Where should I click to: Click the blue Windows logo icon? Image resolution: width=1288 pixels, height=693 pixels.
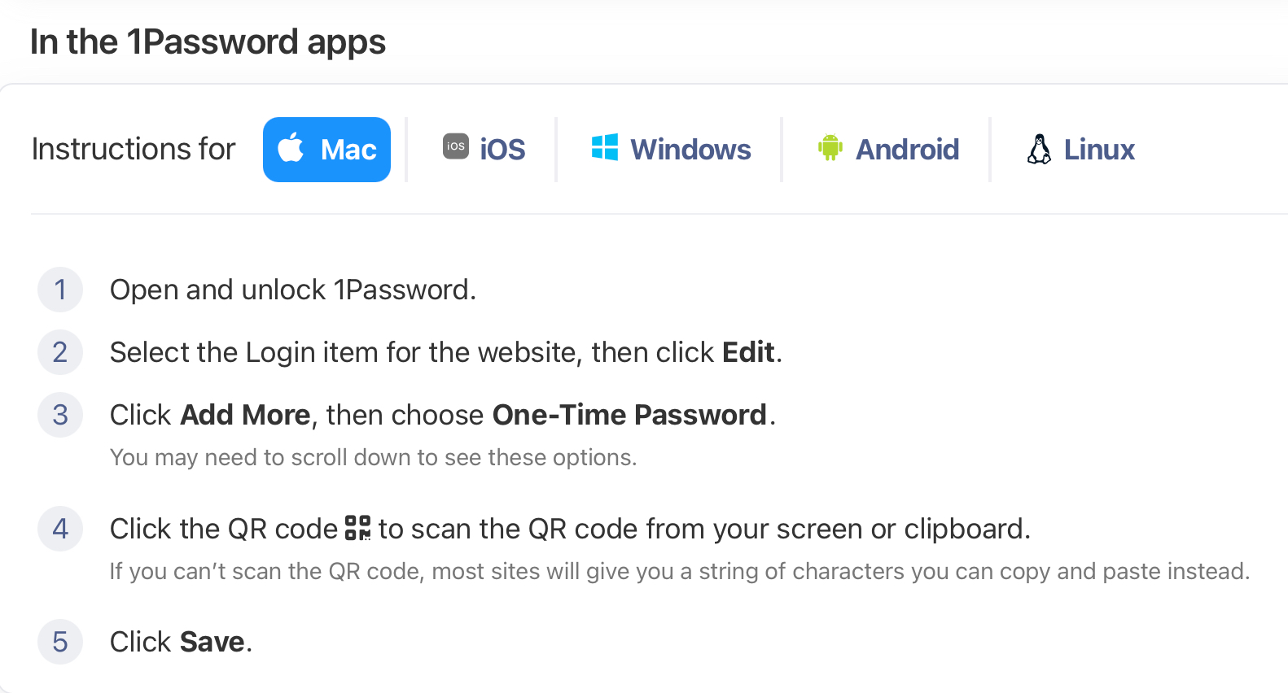(605, 147)
